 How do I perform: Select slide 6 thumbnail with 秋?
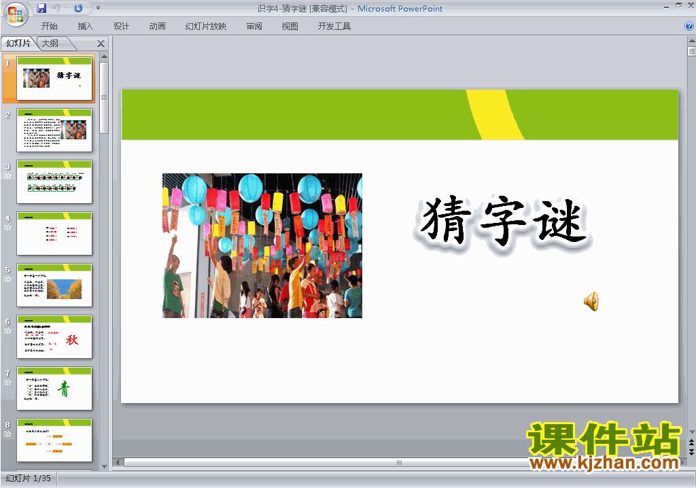54,336
